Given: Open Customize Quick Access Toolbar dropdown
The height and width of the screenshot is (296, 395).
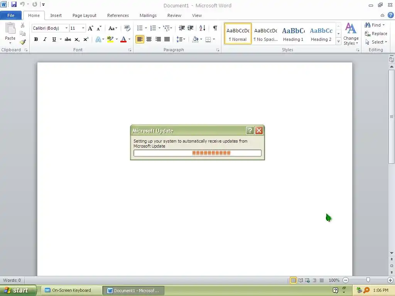Looking at the screenshot, I should click(43, 4).
